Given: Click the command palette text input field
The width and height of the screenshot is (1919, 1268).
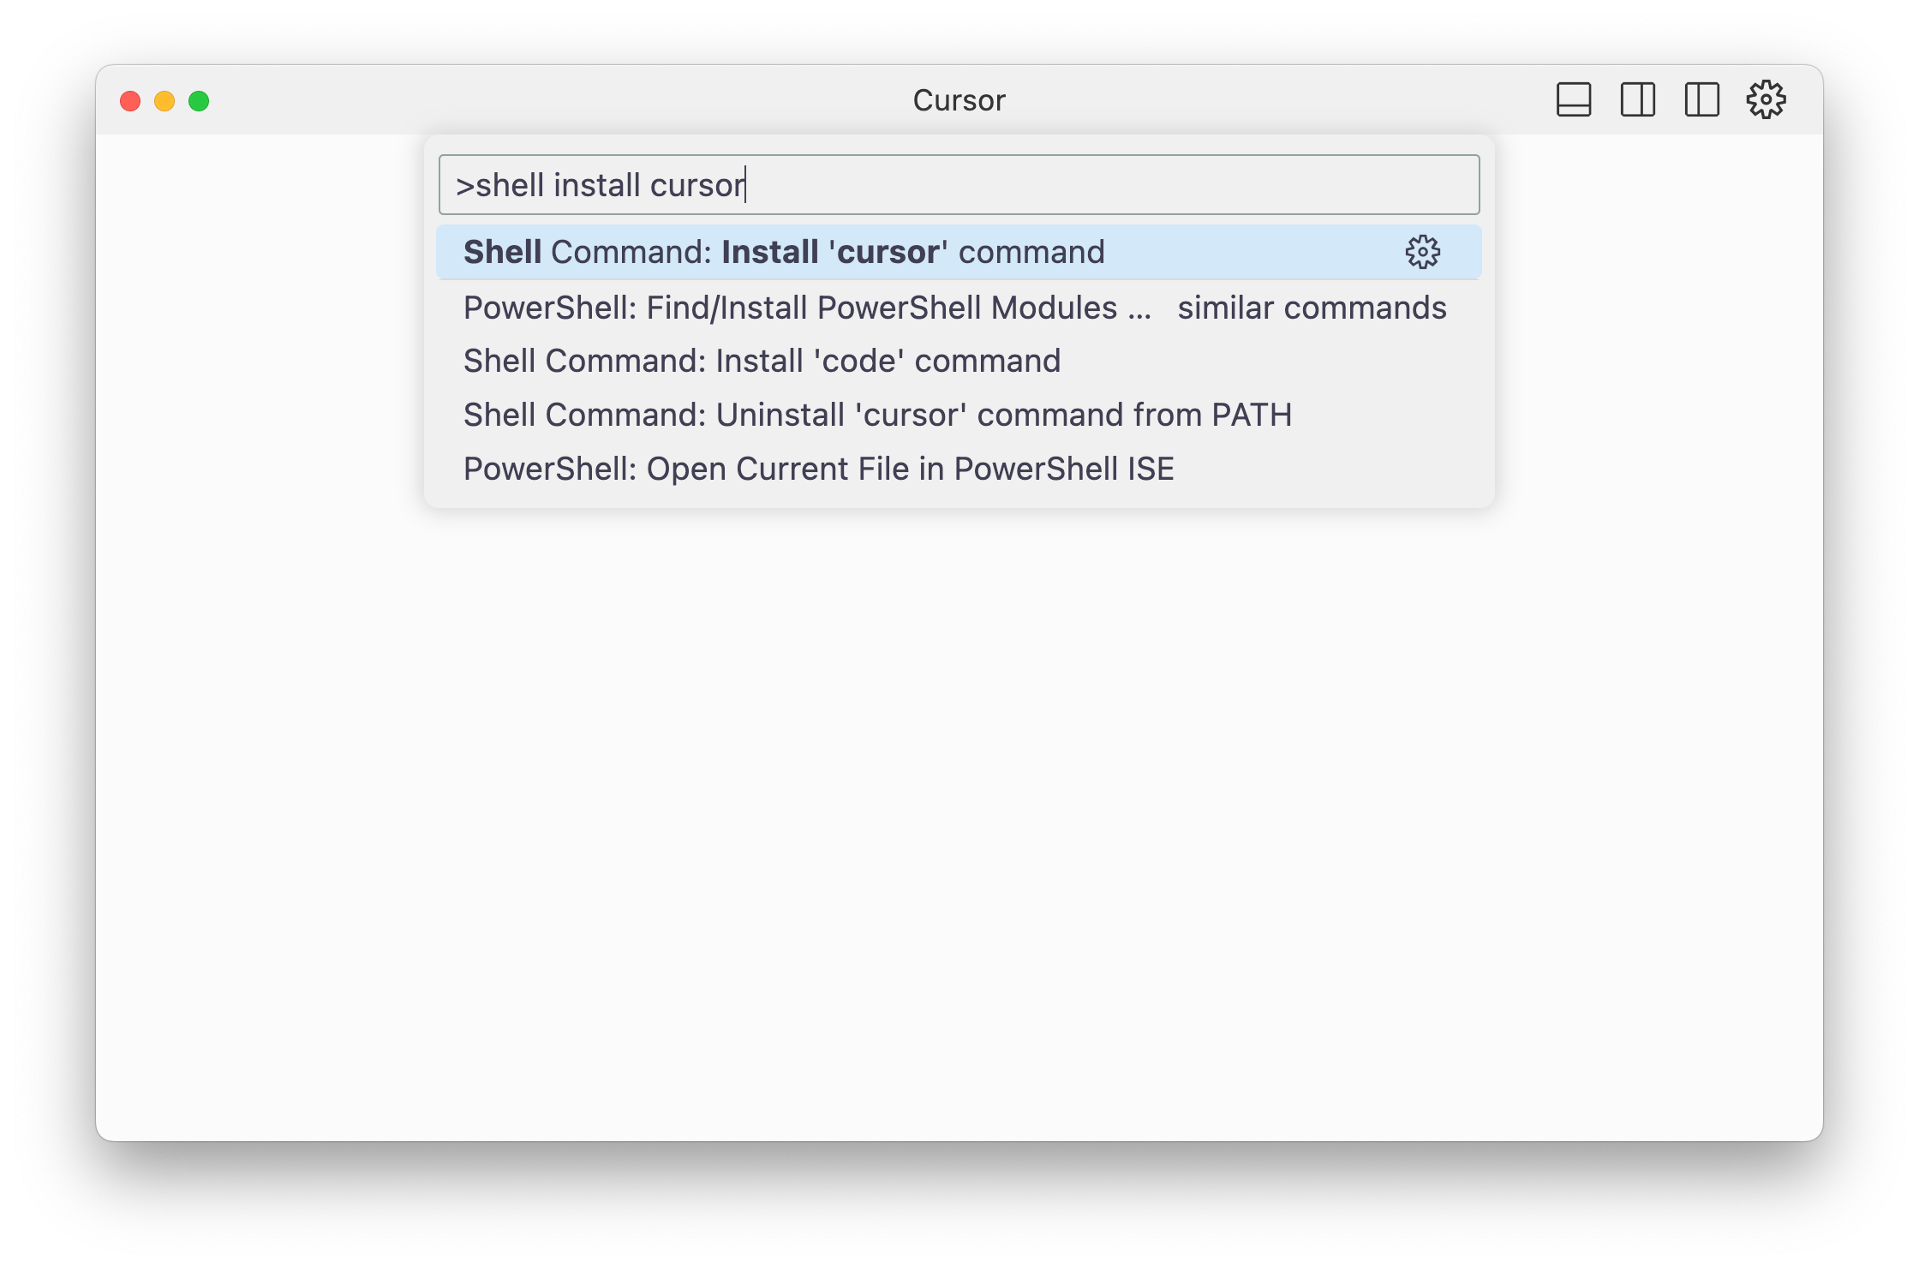Looking at the screenshot, I should (959, 184).
